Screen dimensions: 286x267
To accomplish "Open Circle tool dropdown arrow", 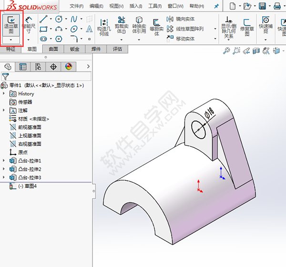I will [x=66, y=19].
